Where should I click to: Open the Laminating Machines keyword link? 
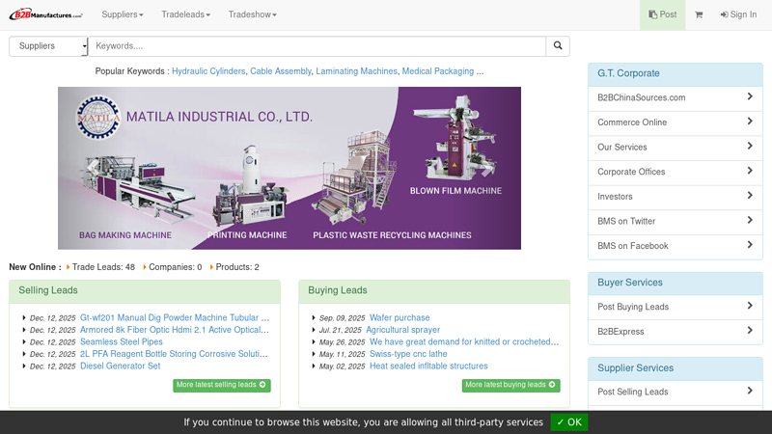tap(356, 71)
